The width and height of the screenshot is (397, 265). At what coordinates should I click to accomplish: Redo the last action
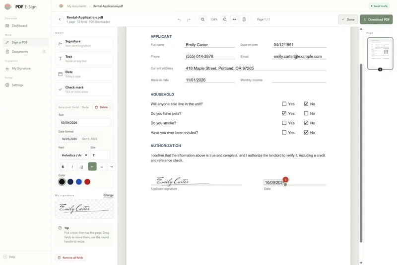point(189,19)
